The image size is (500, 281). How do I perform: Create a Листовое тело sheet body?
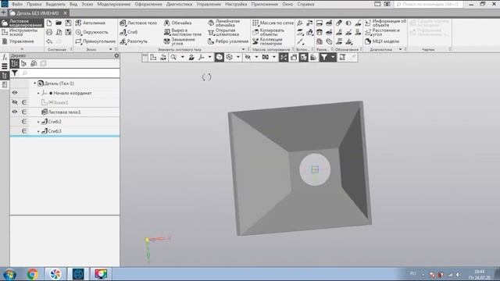pos(138,23)
